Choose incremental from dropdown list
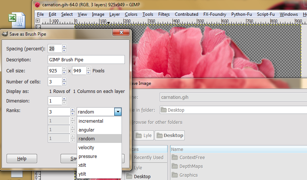307x180 pixels. click(x=100, y=121)
